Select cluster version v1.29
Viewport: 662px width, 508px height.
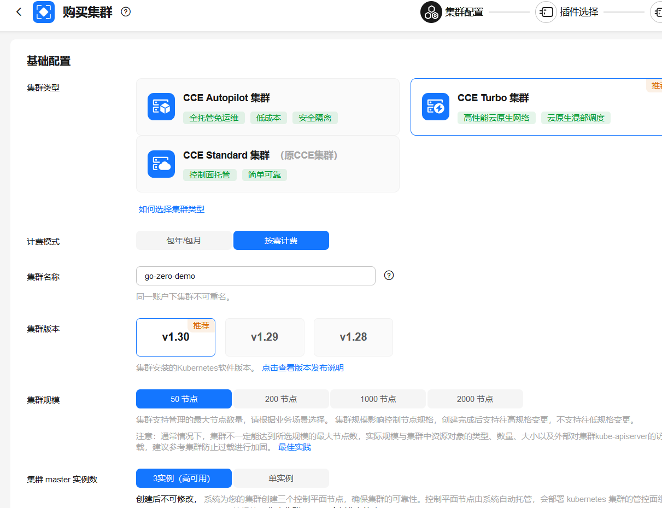265,337
